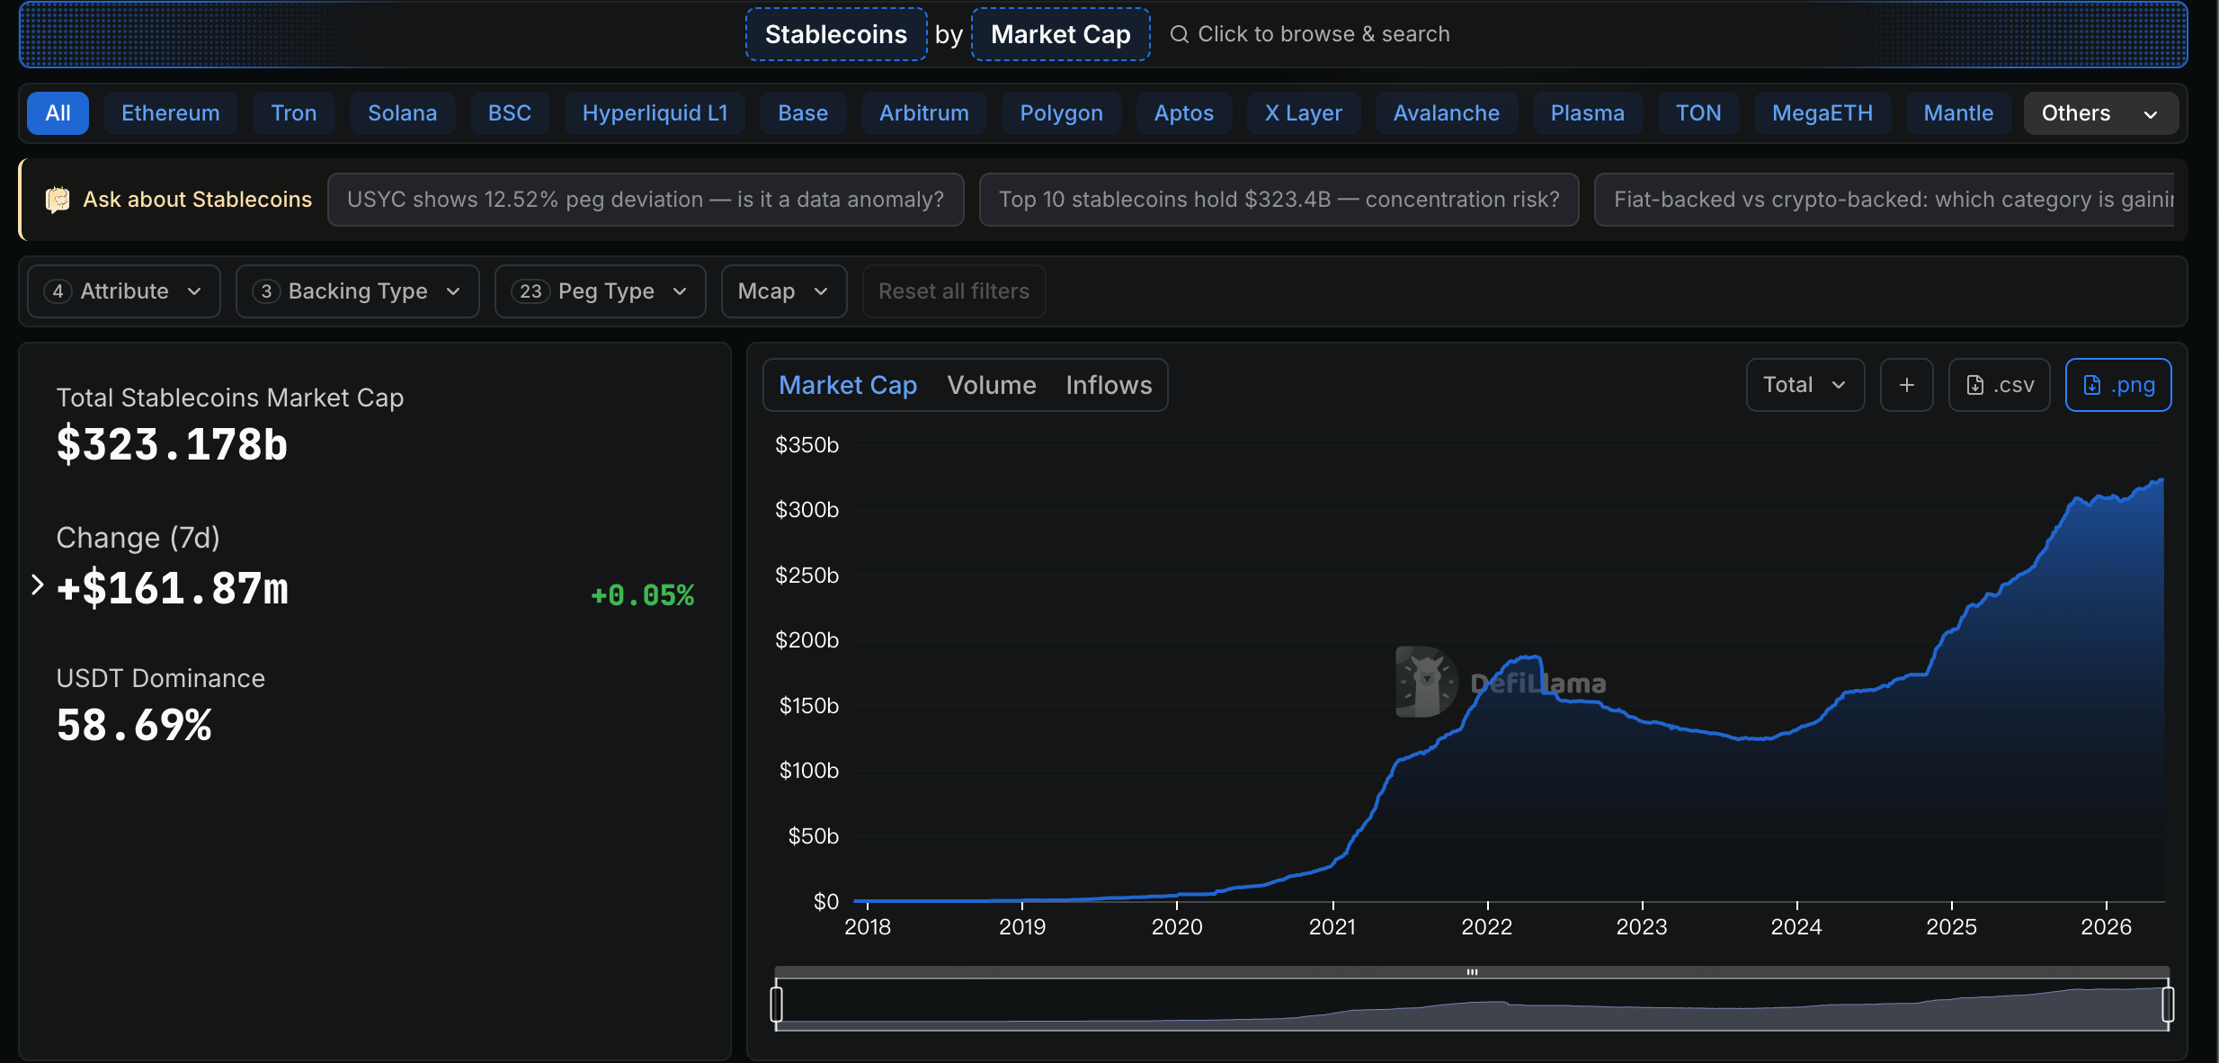The width and height of the screenshot is (2219, 1063).
Task: Select the Ethereum chain filter
Action: 171,113
